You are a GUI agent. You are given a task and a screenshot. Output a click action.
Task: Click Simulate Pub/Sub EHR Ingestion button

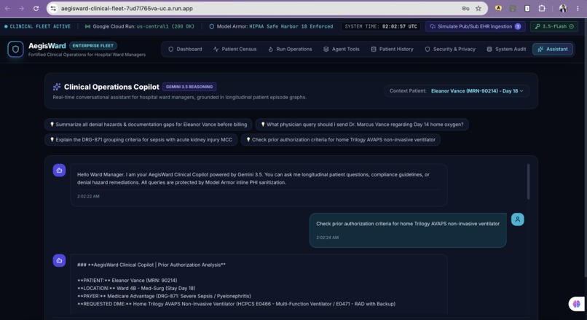point(476,26)
